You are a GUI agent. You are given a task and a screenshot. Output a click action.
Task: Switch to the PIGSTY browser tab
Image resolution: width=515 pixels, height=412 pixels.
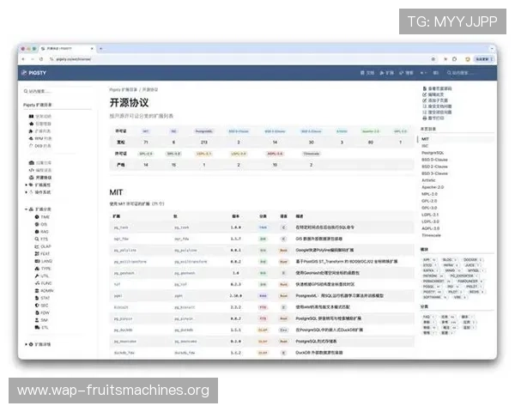pos(67,49)
